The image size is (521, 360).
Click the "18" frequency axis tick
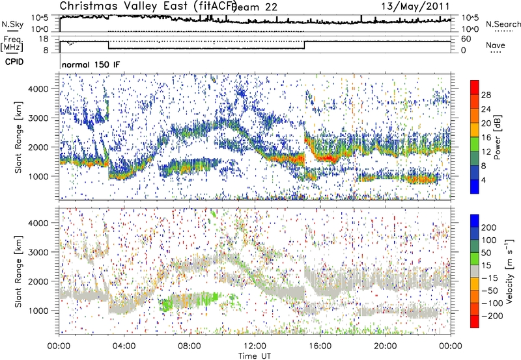43,39
